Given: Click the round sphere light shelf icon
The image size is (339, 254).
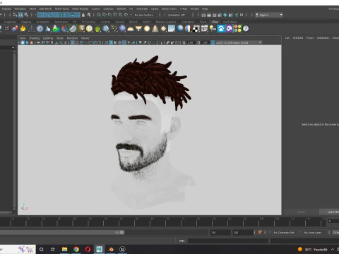Looking at the screenshot, I should click(x=147, y=29).
